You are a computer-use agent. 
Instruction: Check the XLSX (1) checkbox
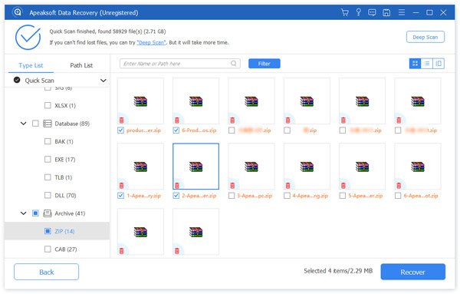coord(48,105)
